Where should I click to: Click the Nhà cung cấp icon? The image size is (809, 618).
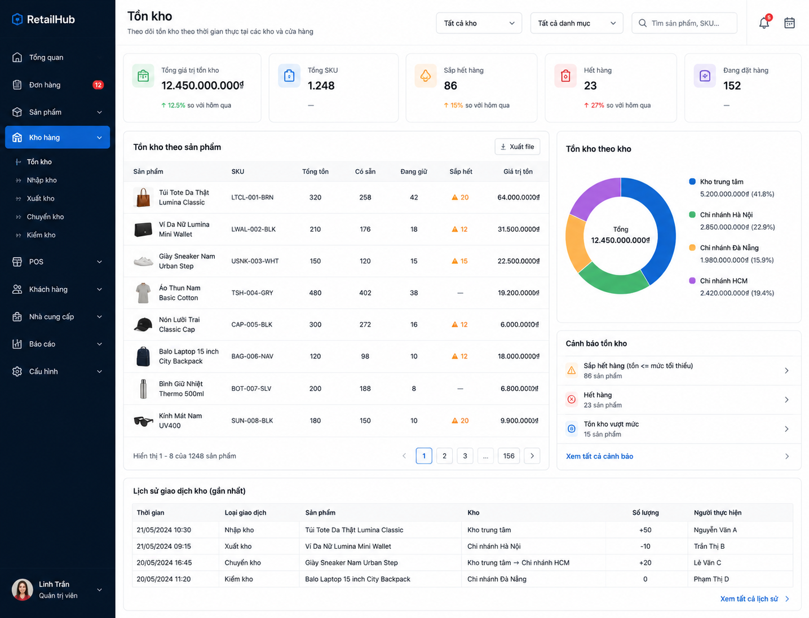coord(17,317)
